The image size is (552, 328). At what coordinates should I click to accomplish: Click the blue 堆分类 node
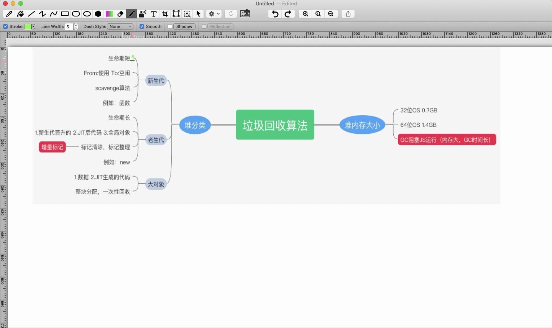pos(195,125)
